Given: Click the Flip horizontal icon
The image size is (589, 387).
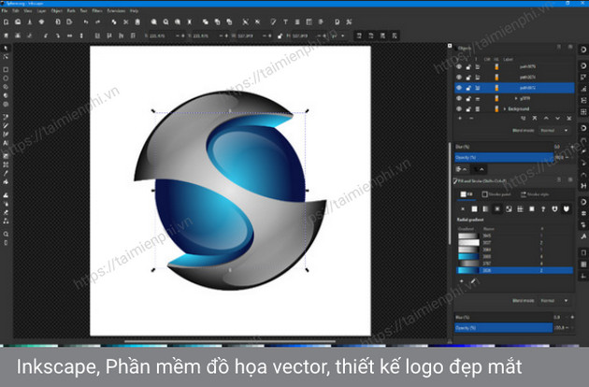Looking at the screenshot, I should (x=69, y=36).
